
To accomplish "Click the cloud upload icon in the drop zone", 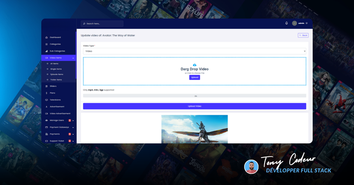I will coord(195,65).
